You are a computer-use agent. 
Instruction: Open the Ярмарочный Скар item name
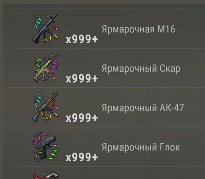141,69
